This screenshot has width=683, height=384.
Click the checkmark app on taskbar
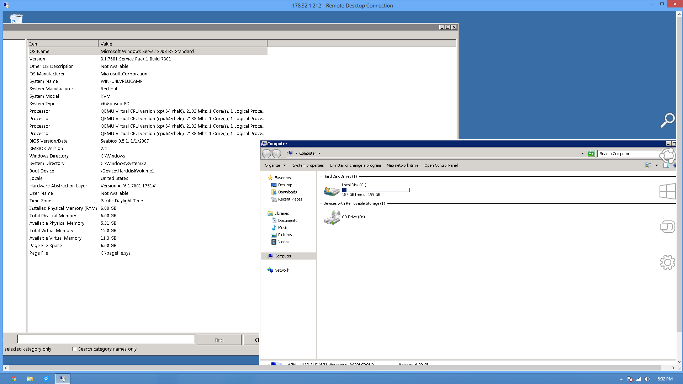tap(46, 379)
